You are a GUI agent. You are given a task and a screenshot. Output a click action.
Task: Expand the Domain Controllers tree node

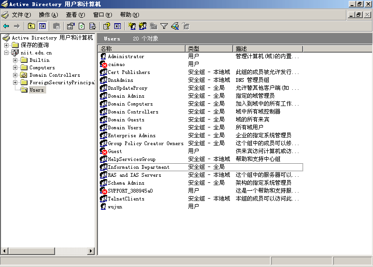(15, 75)
